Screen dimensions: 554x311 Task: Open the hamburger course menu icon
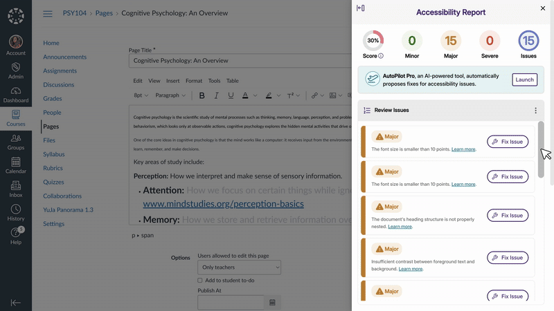48,13
